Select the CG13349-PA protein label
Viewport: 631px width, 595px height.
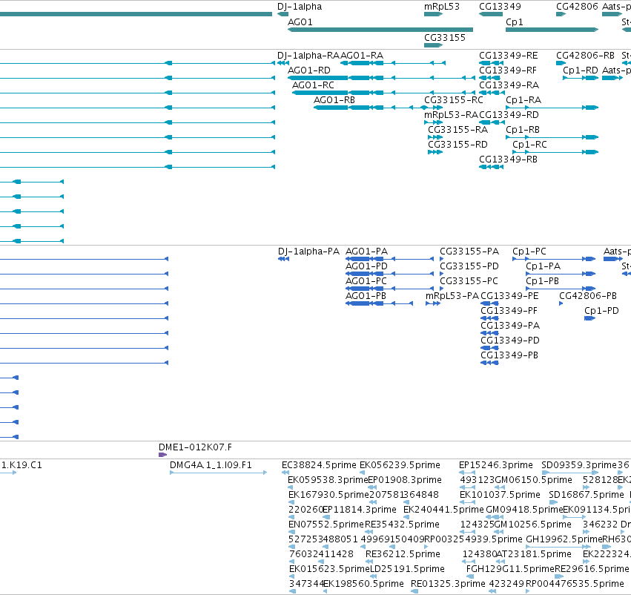click(x=510, y=326)
